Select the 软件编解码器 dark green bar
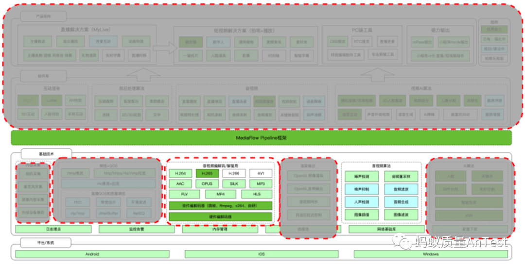 (221, 205)
